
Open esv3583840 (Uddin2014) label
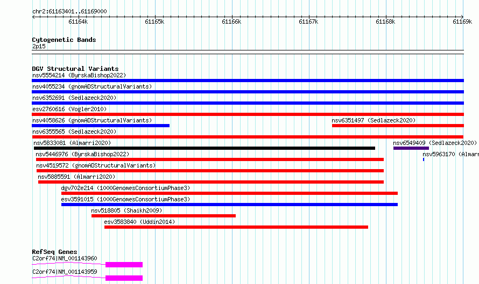139,222
